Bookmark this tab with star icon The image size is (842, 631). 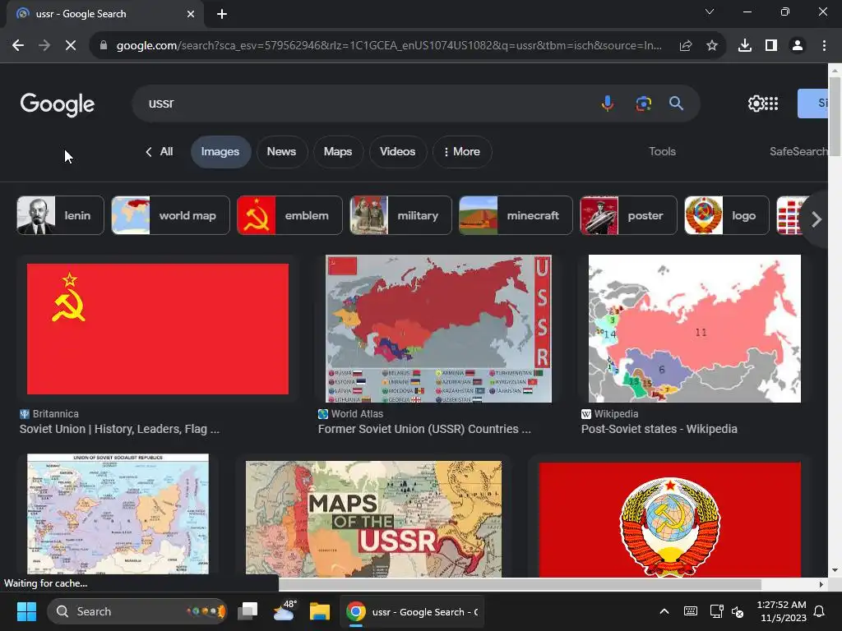pos(712,46)
